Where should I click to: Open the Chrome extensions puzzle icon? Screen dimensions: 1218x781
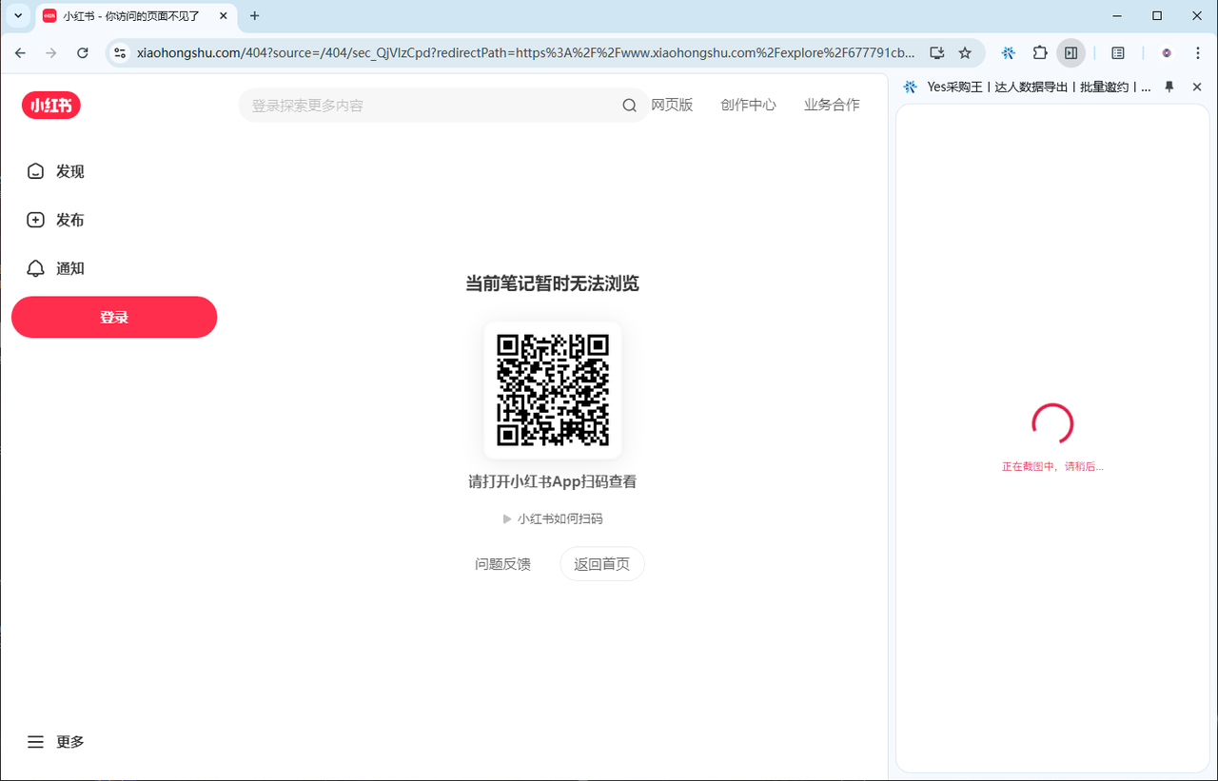coord(1039,53)
